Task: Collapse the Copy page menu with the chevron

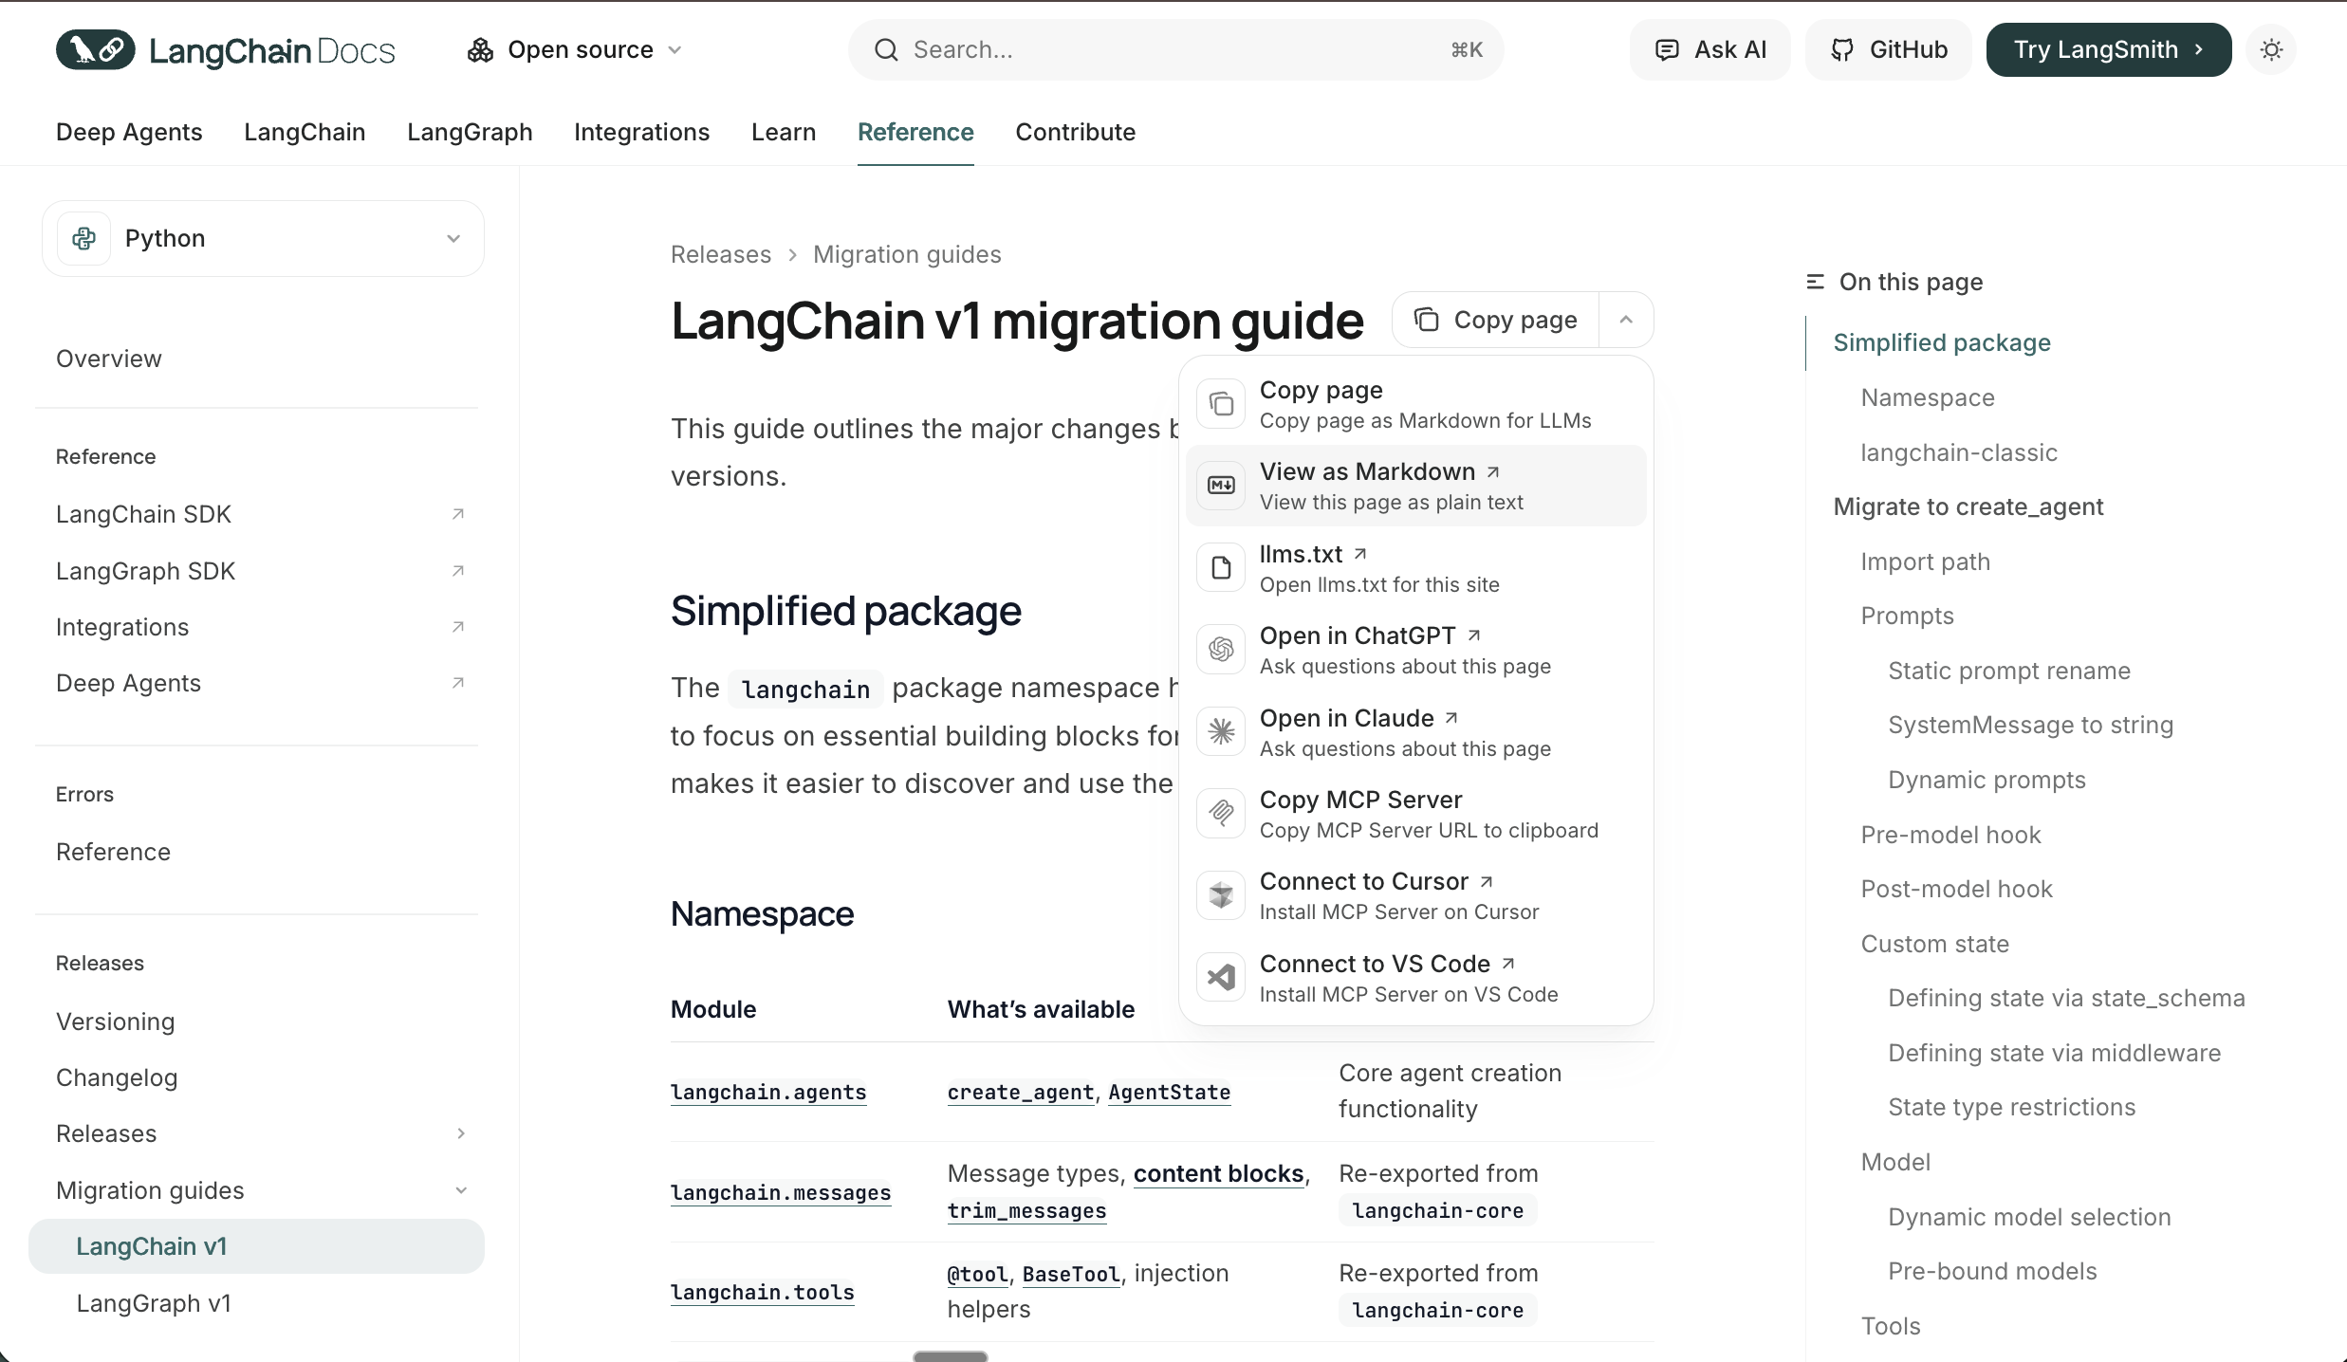Action: 1625,320
